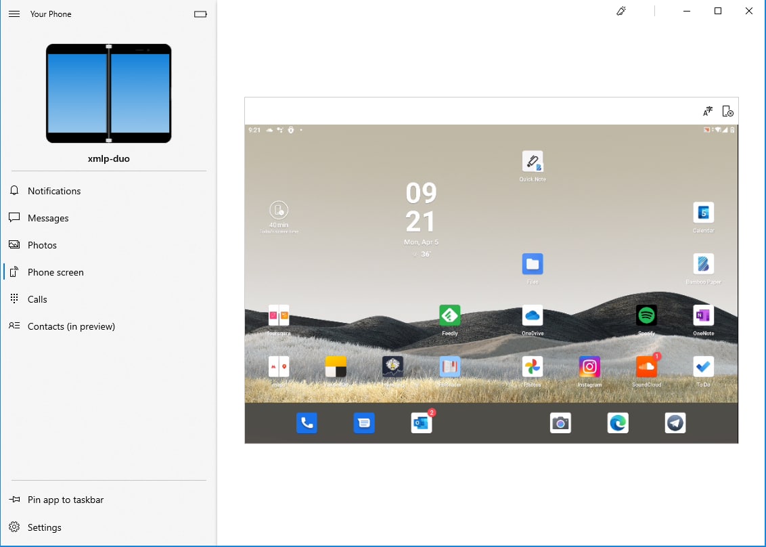Launch Bamboo Paper on the phone

[x=704, y=269]
